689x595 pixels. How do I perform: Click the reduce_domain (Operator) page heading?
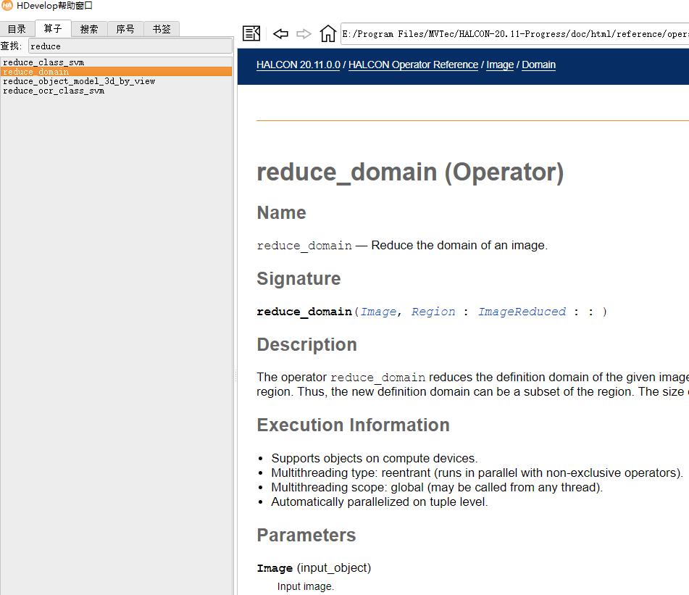410,172
